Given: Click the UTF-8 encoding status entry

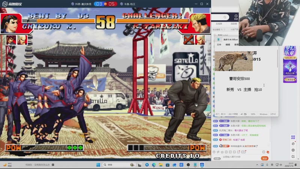Looking at the screenshot, I should pyautogui.click(x=273, y=114).
